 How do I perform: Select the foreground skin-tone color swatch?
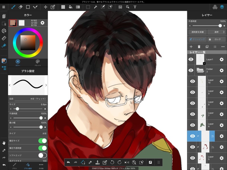point(12,23)
